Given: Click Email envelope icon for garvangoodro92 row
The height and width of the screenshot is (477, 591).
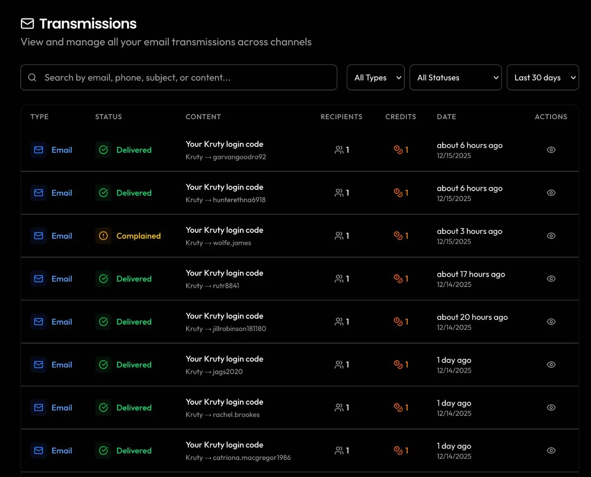Looking at the screenshot, I should 38,150.
